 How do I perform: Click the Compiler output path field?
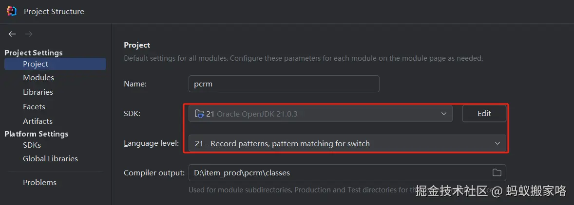pos(336,172)
